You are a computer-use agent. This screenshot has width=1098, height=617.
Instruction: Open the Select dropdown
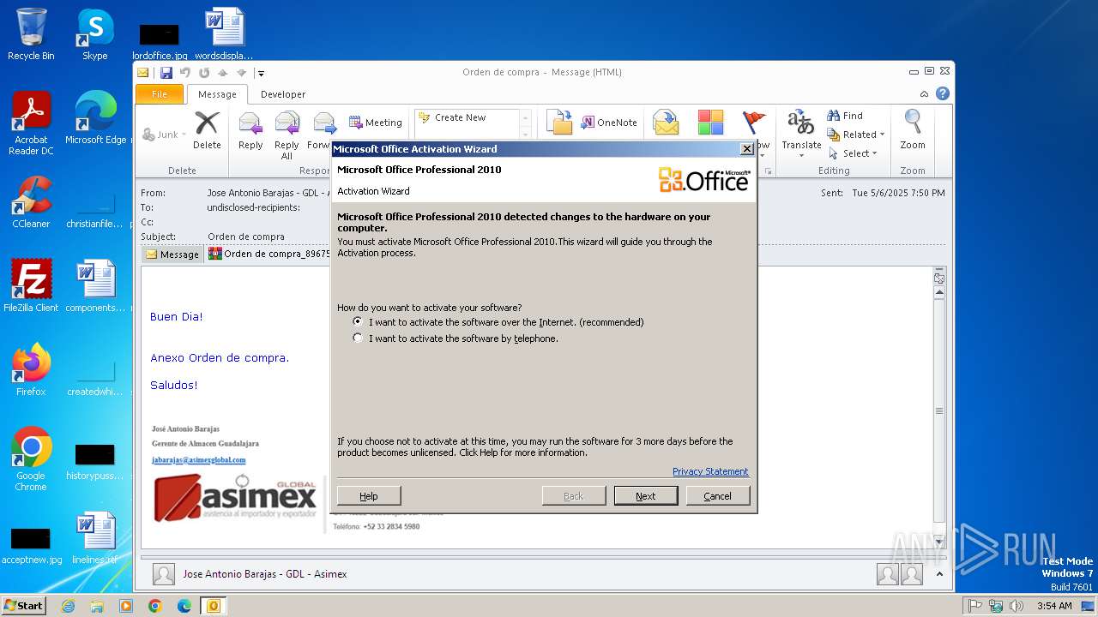(x=854, y=153)
